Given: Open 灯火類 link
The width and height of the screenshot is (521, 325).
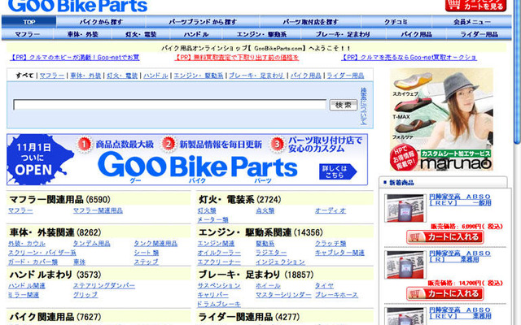Looking at the screenshot, I should 207,210.
